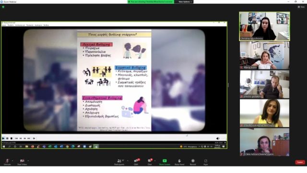Unmute the microphone

click(7, 162)
